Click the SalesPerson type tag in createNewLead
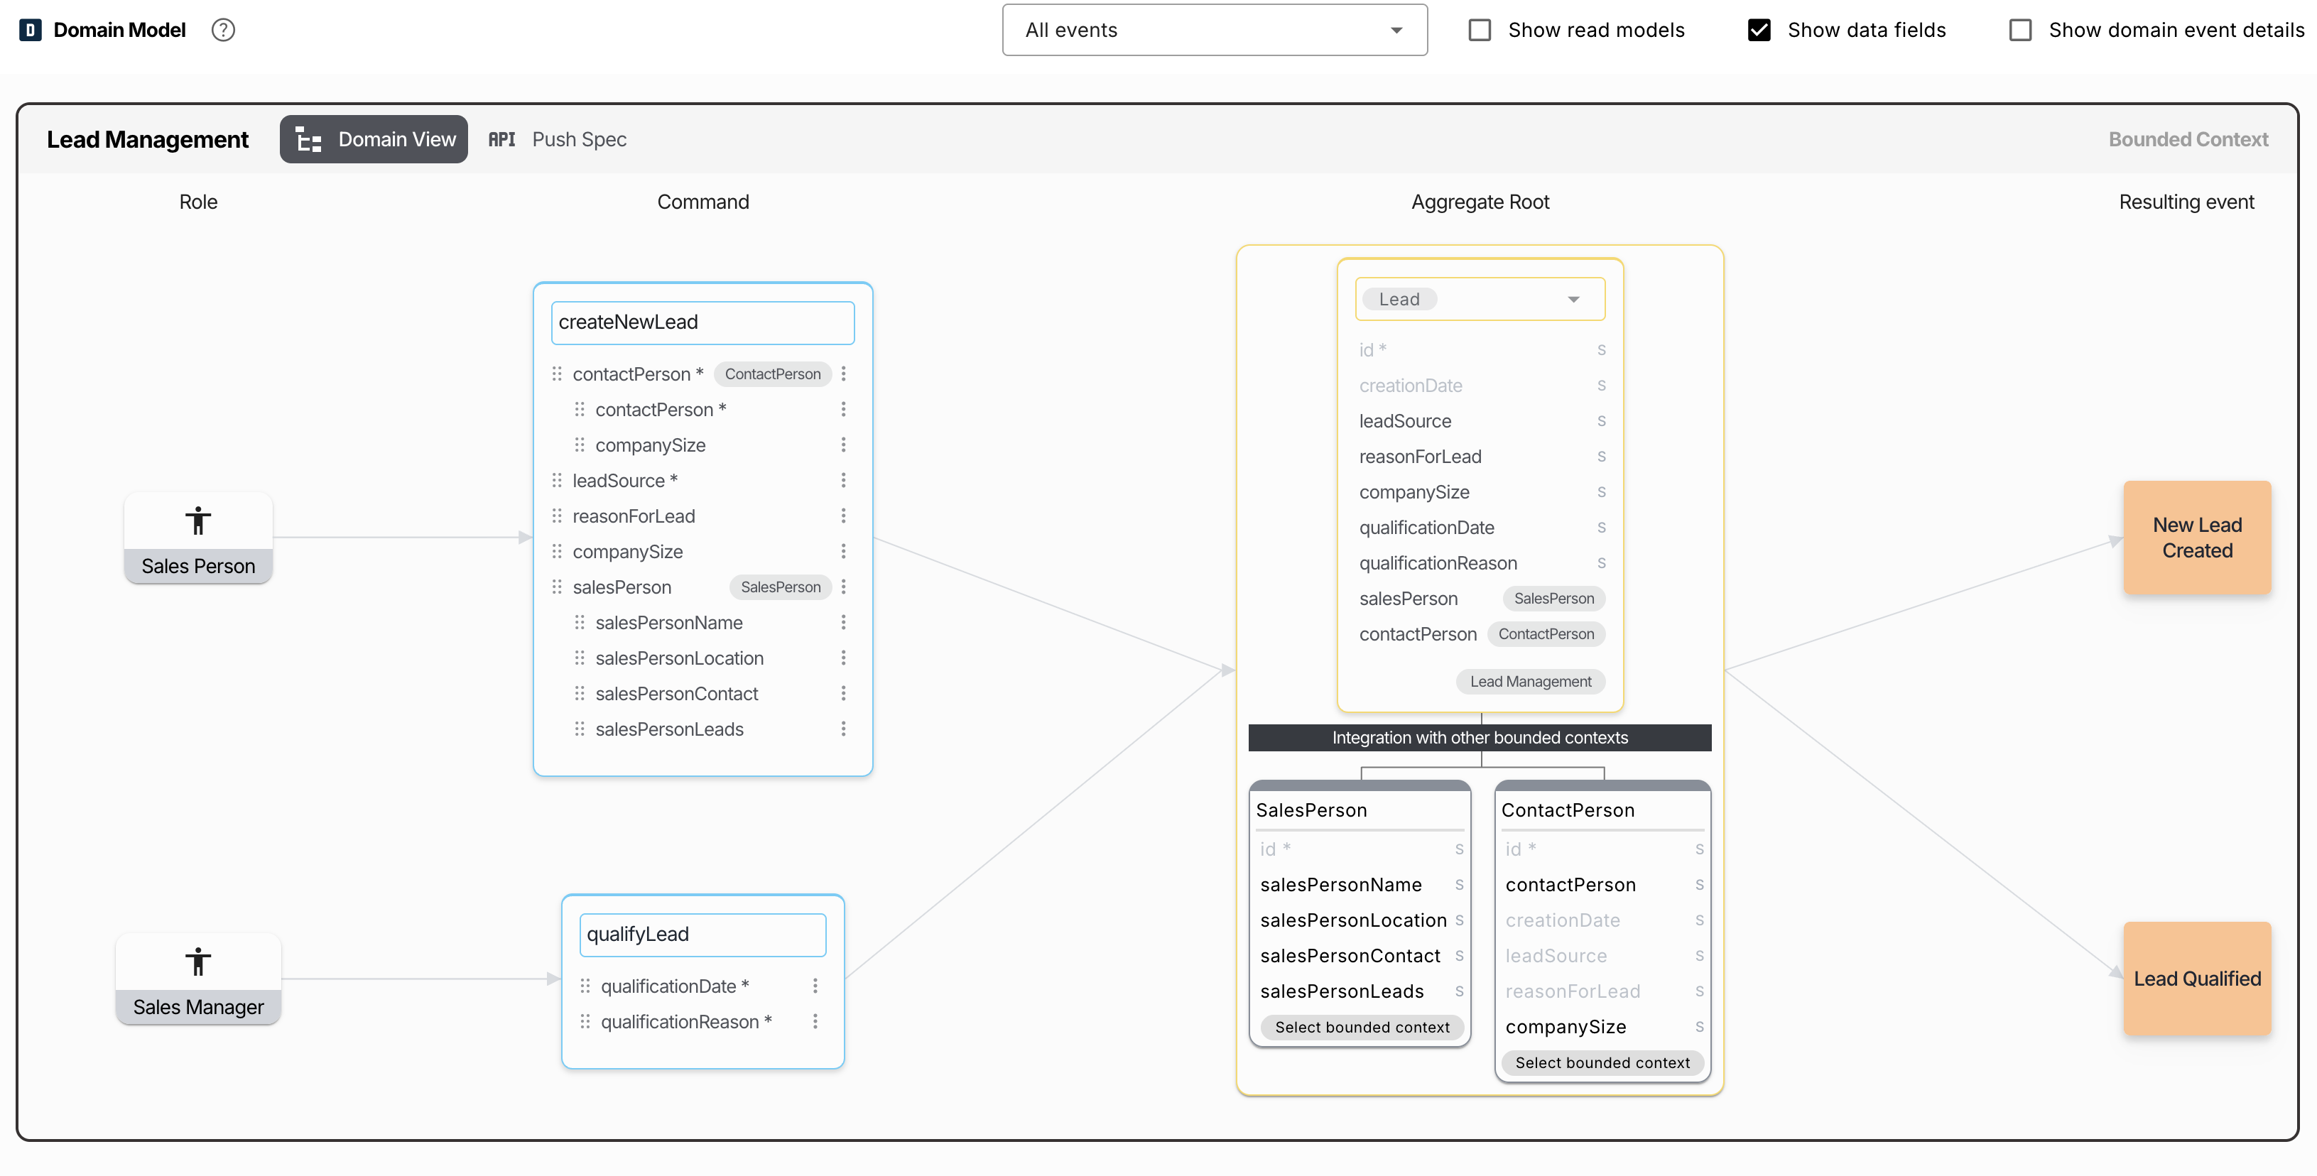Screen dimensions: 2317x1176 (780, 587)
